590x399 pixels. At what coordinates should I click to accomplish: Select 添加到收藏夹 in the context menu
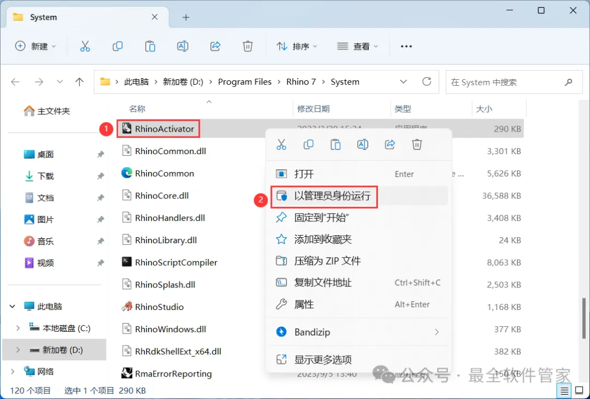358,239
